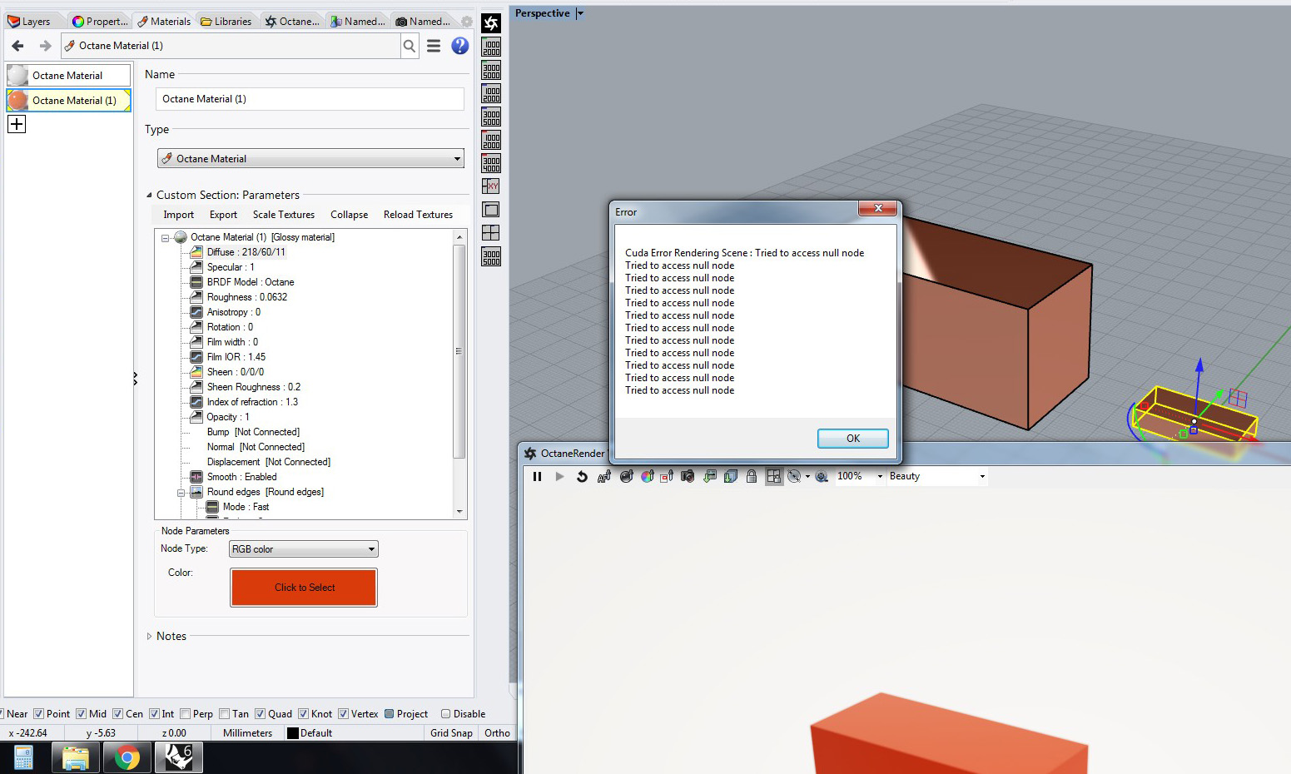Screen dimensions: 1291x774
Task: Select the material sphere picker tool
Action: pos(626,476)
